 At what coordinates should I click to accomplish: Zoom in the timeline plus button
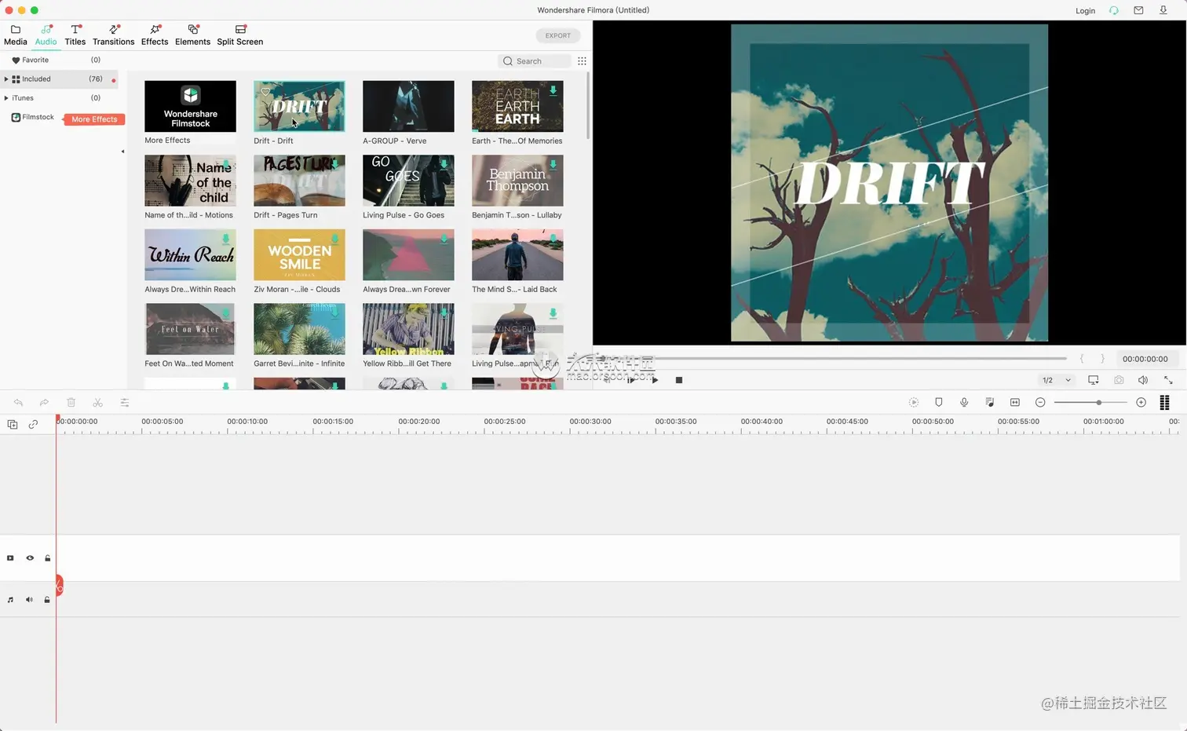tap(1141, 402)
